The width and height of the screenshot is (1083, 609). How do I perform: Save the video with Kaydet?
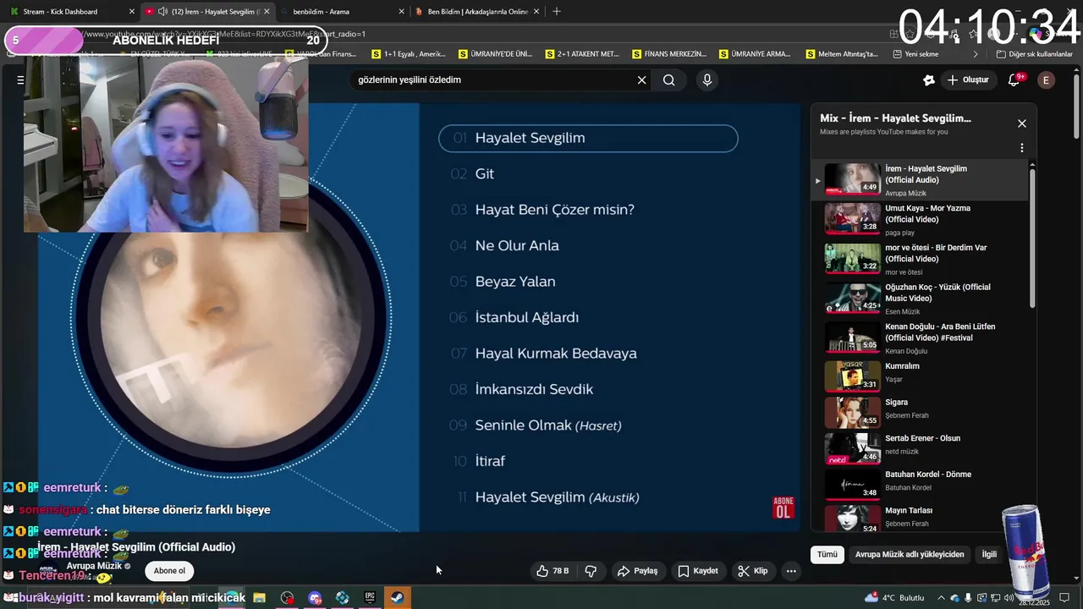pos(698,571)
